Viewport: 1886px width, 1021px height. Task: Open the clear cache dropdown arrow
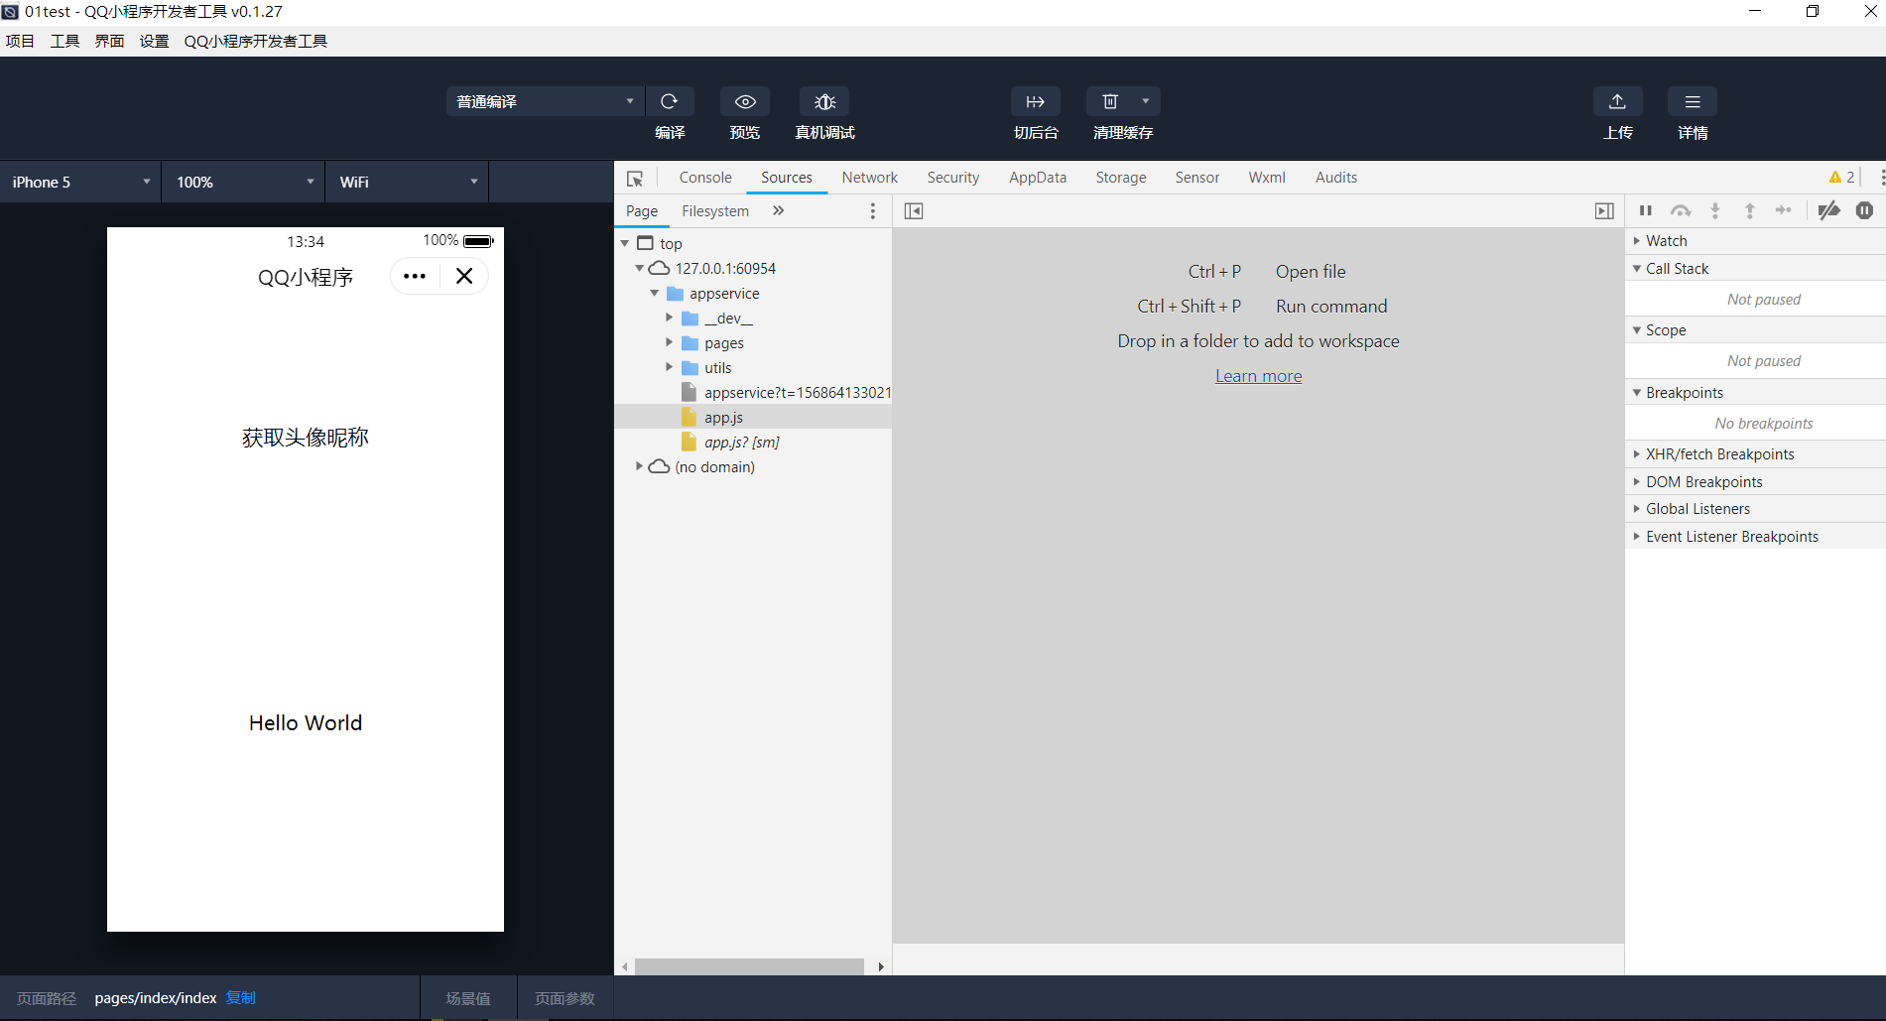pos(1146,101)
